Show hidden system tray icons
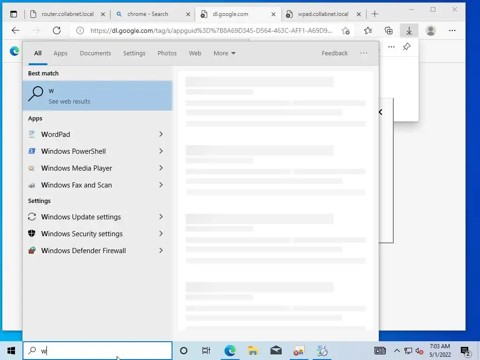 pyautogui.click(x=397, y=351)
